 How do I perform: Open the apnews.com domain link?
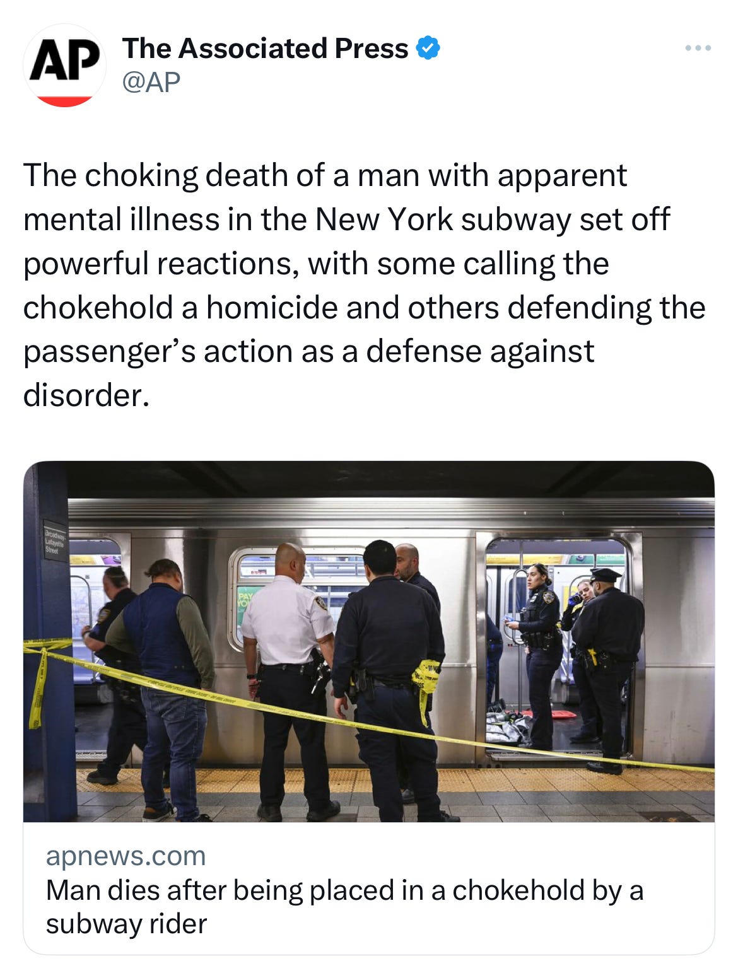point(126,856)
